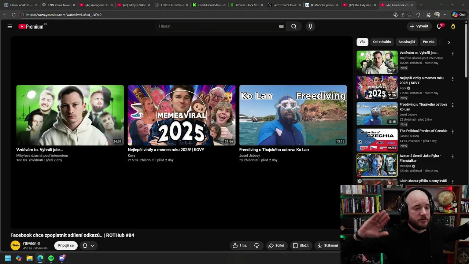This screenshot has height=264, width=469.
Task: Open File Explorer from taskbar
Action: coord(29,258)
